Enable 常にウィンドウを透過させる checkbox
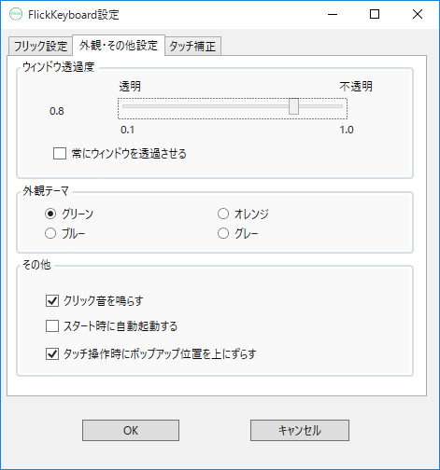The width and height of the screenshot is (440, 470). 60,153
